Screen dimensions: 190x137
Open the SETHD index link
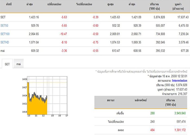click(5, 42)
